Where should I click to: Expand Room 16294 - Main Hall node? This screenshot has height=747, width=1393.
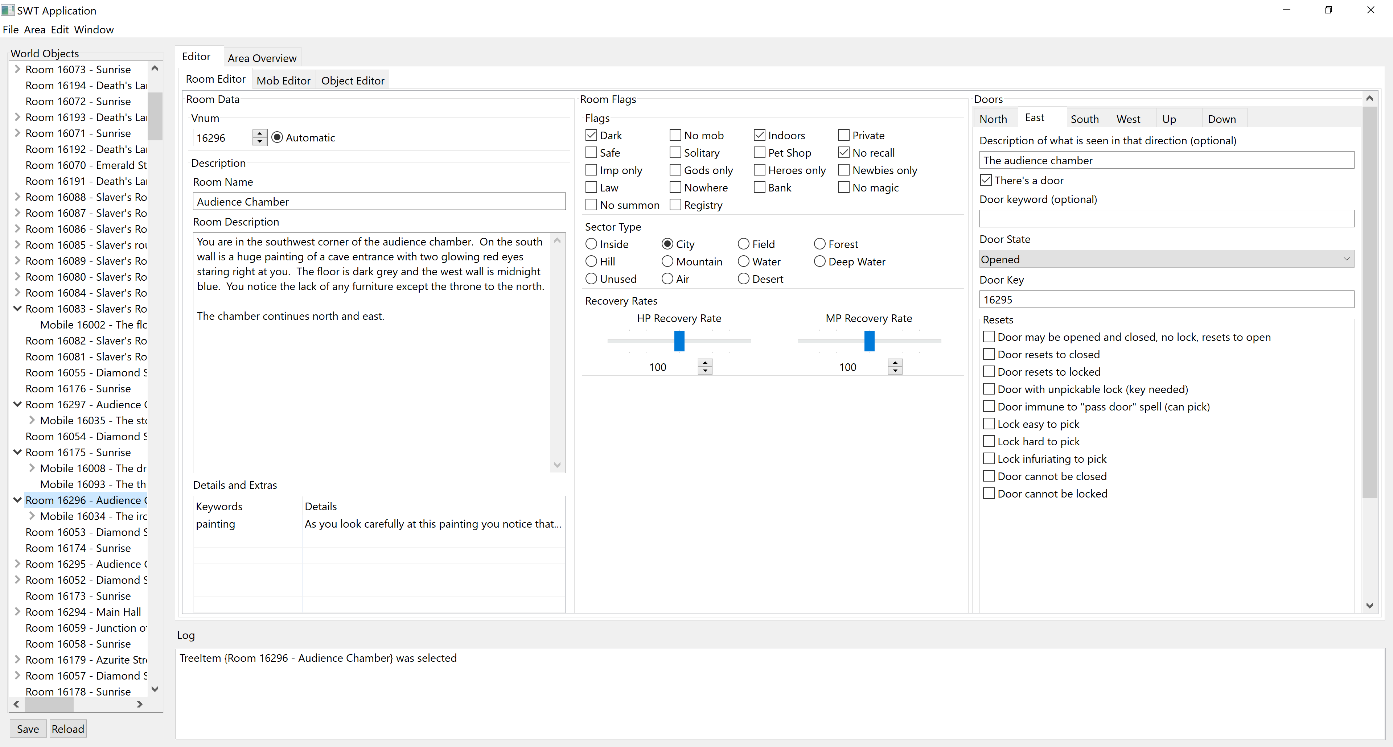click(17, 612)
